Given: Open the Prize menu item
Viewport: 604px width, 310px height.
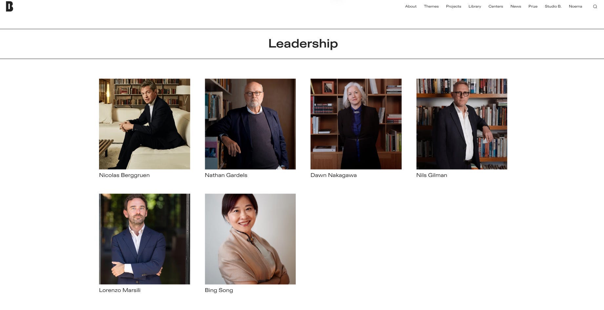Looking at the screenshot, I should point(533,6).
